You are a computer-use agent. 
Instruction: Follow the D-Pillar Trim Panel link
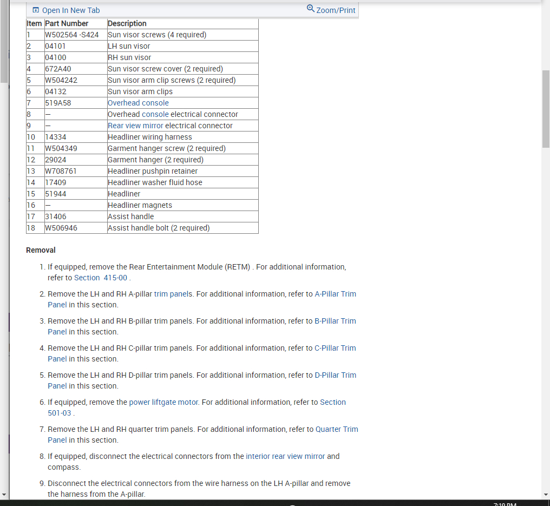coord(335,375)
